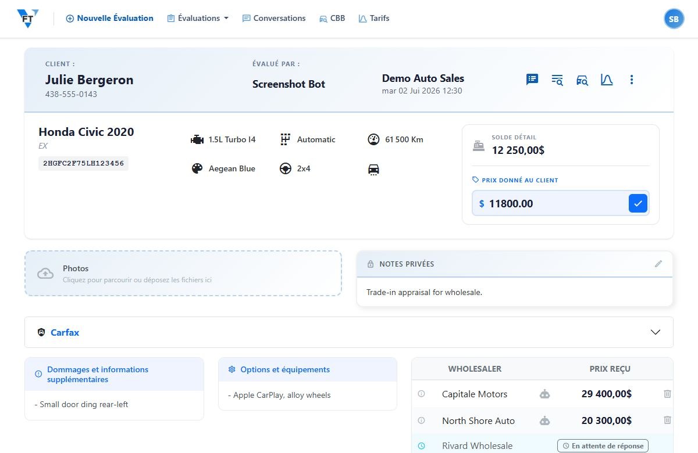
Task: Open the conversation message icon in the header
Action: tap(532, 80)
